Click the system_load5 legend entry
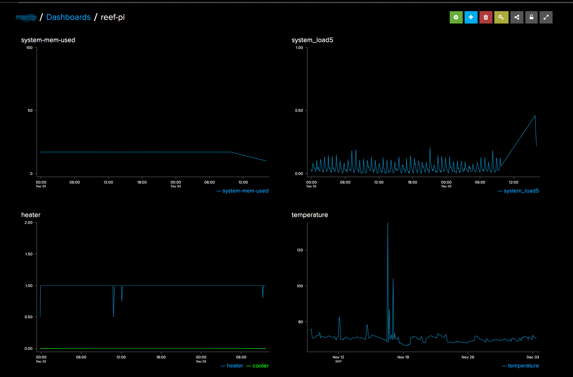Viewport: 573px width, 377px height. pos(518,191)
